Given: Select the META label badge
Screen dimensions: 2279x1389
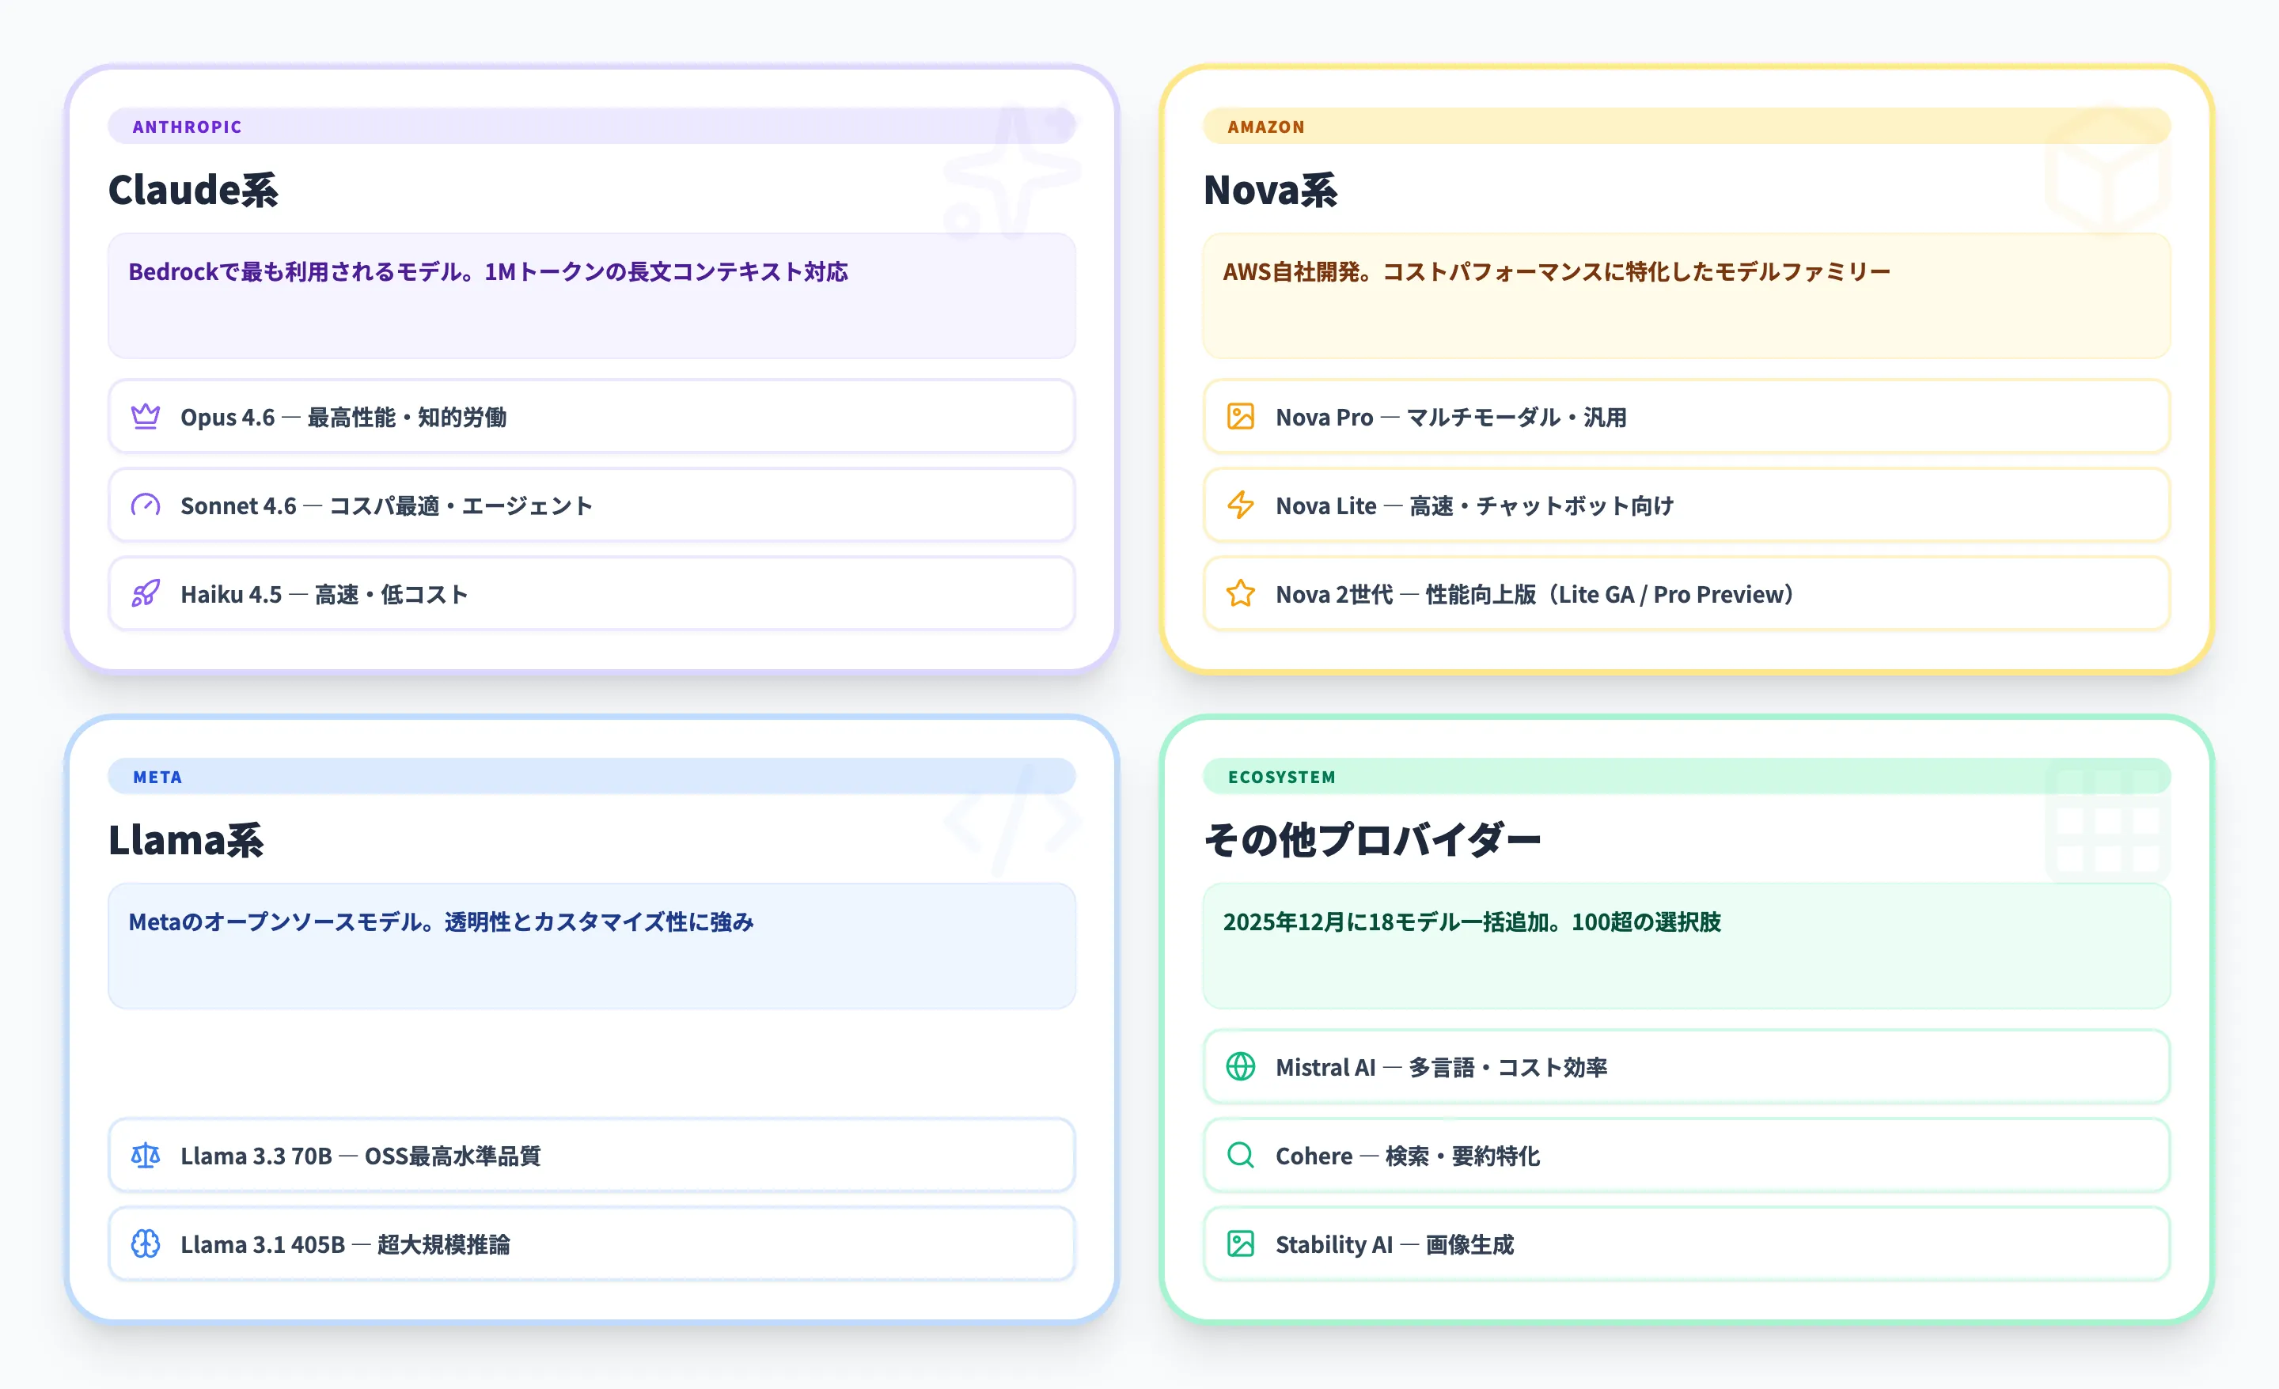Looking at the screenshot, I should (x=592, y=777).
